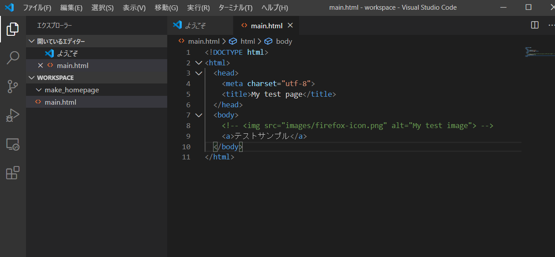Open the 表示(V) menu
Viewport: 555px width, 257px height.
click(134, 8)
